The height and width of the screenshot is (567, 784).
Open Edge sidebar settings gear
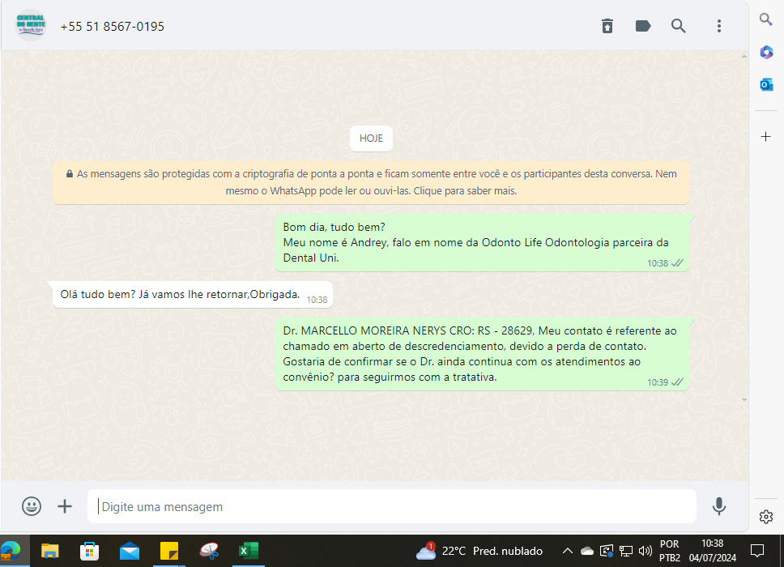(x=766, y=517)
